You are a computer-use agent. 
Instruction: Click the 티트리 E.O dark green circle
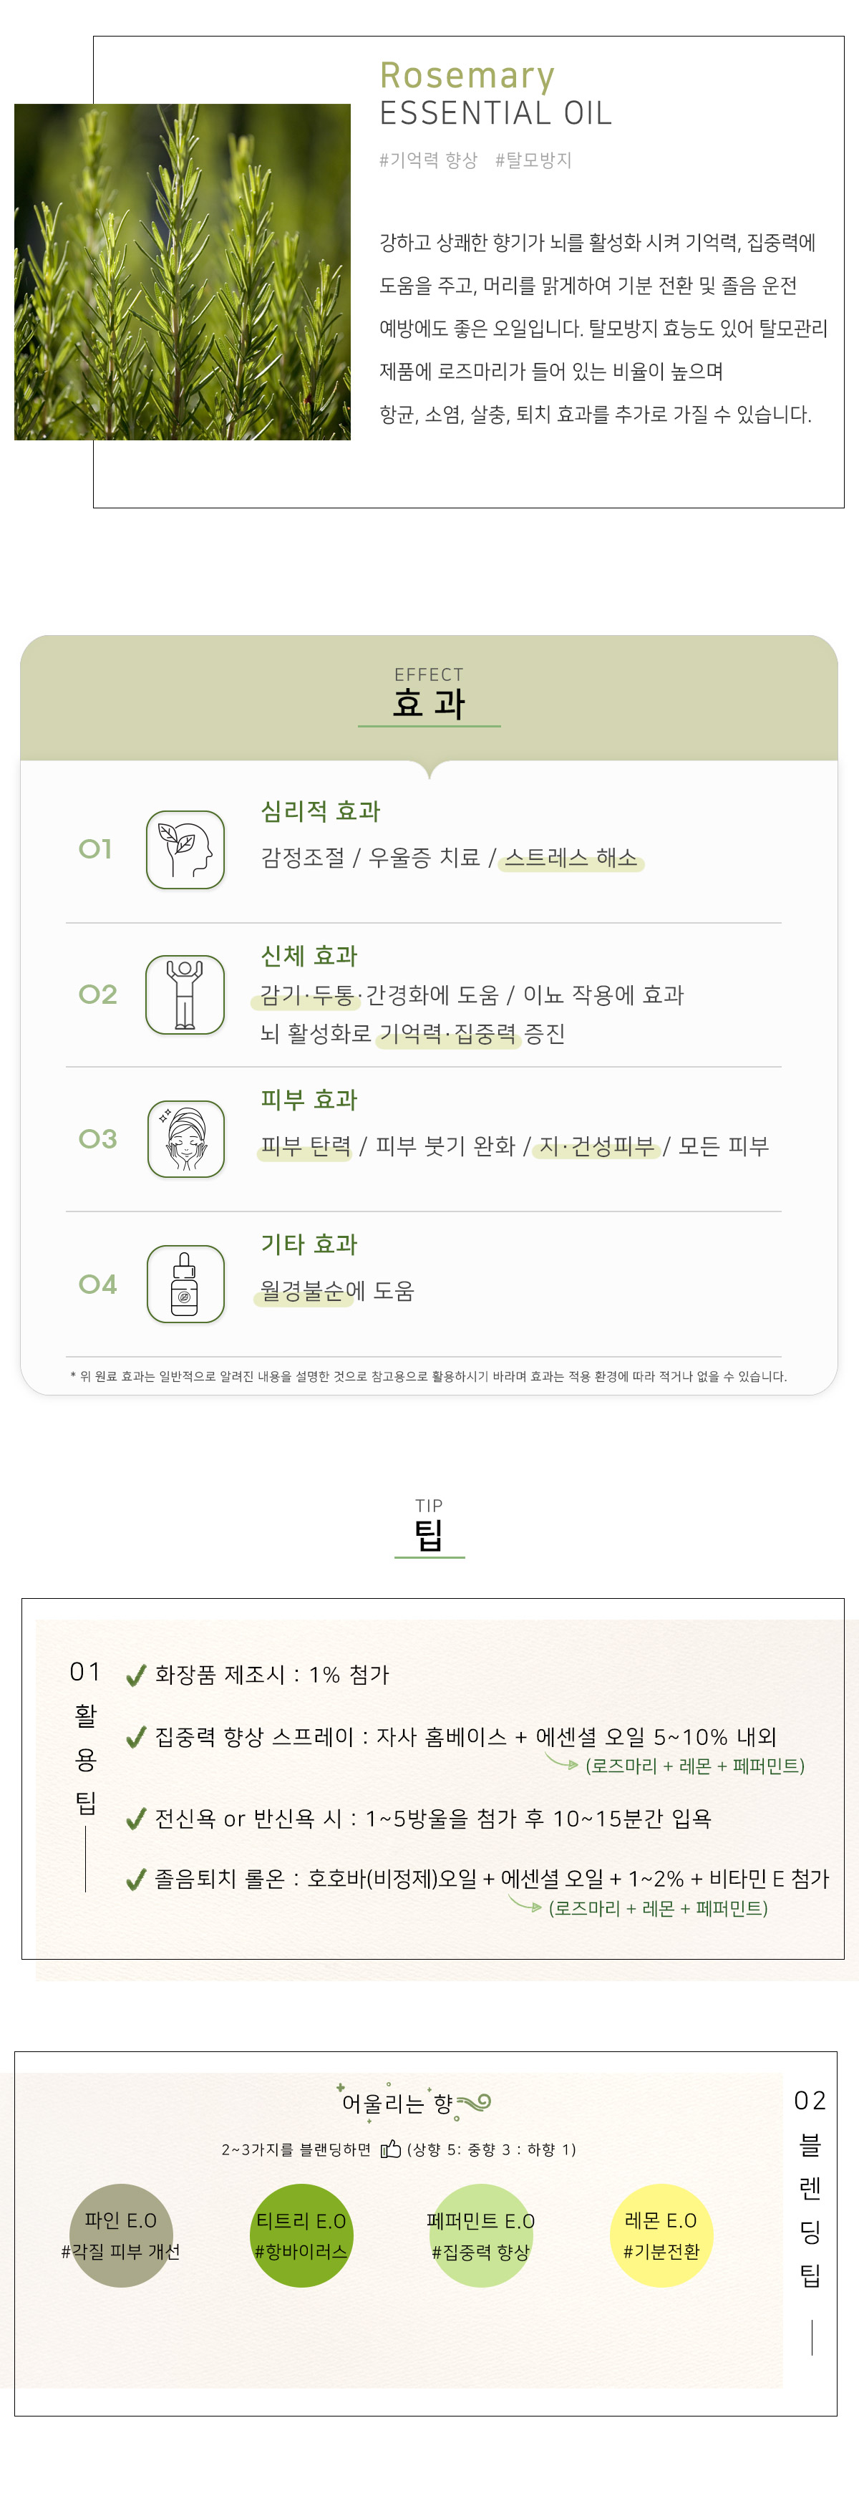(301, 2235)
